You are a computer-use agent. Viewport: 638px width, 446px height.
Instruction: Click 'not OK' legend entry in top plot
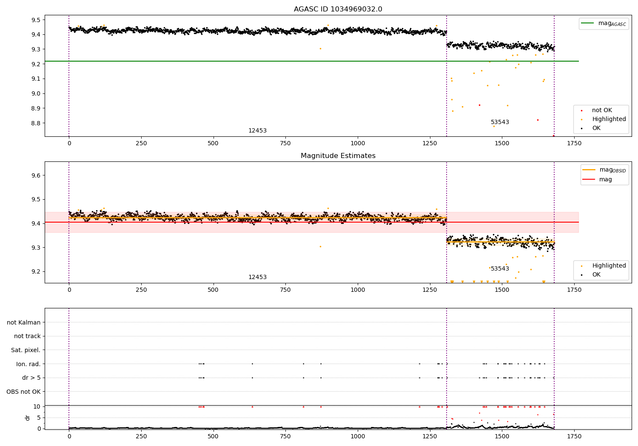pos(602,110)
